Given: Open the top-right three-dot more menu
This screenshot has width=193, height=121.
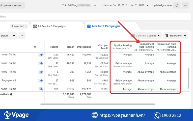Looking at the screenshot, I should click(x=185, y=5).
